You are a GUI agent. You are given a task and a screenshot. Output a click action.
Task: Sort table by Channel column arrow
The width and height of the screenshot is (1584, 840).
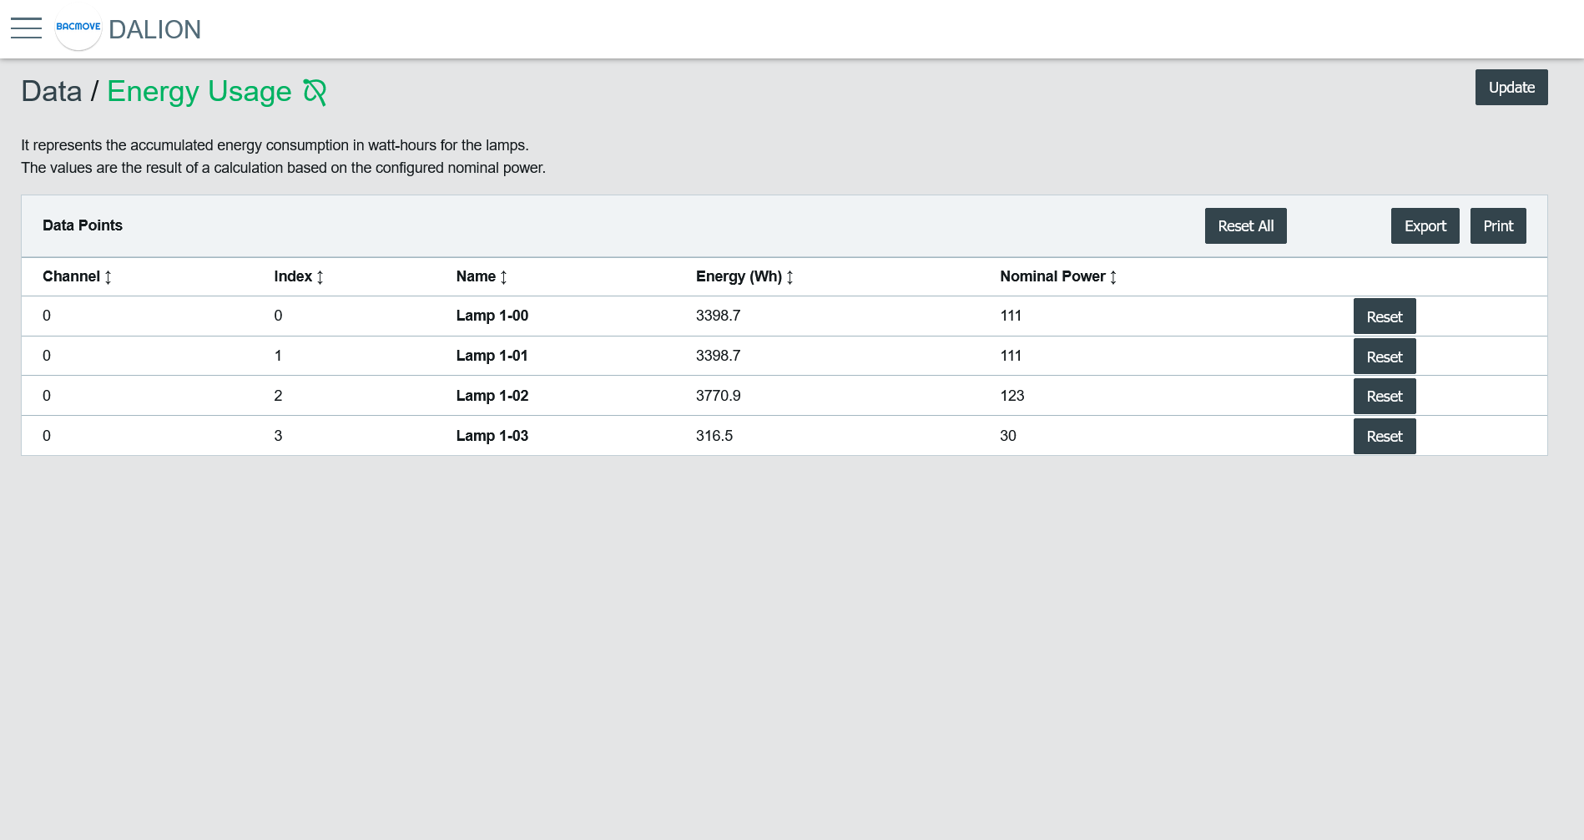[x=108, y=277]
